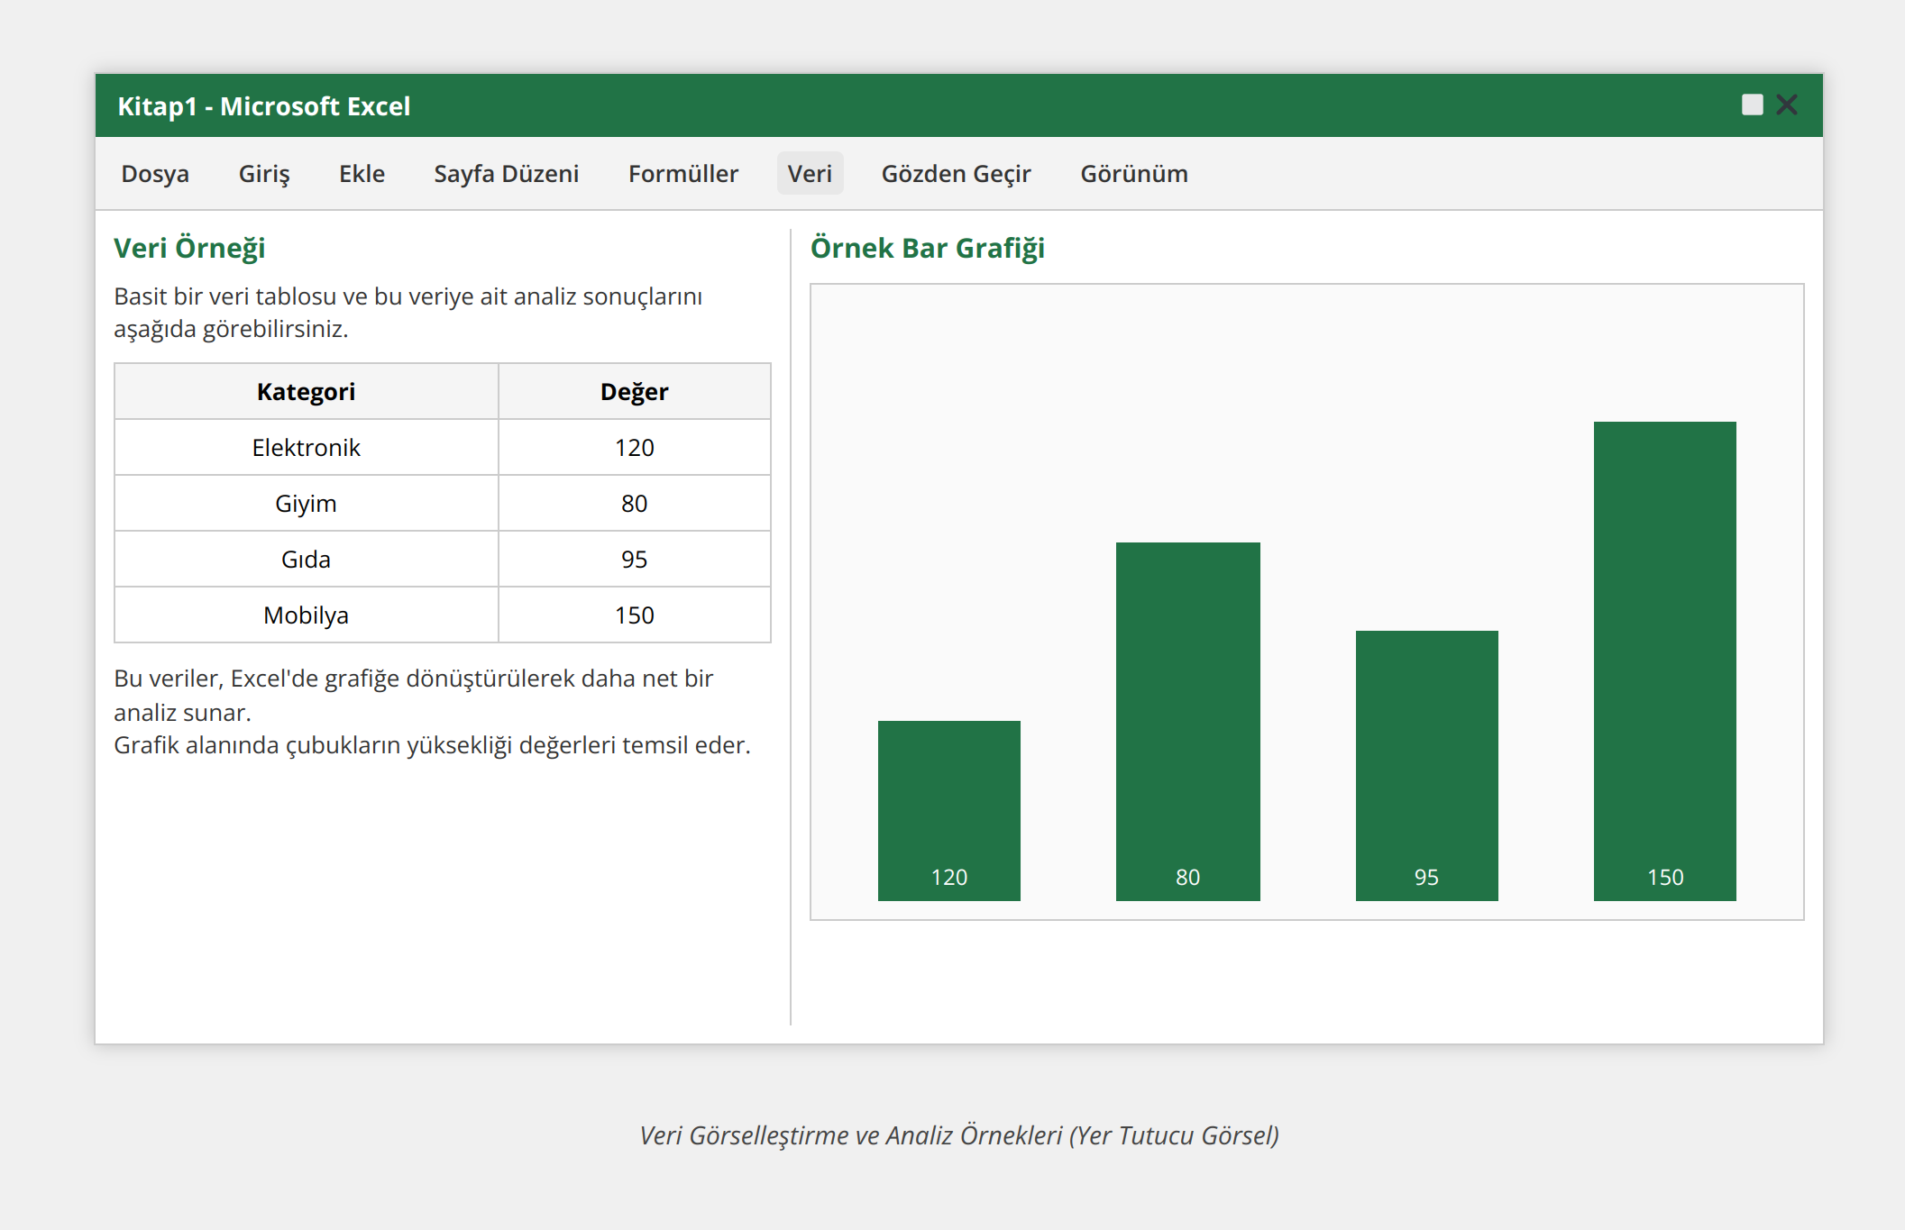Switch to the Görünüm tab
Screen dimensions: 1905x1230
click(1134, 173)
